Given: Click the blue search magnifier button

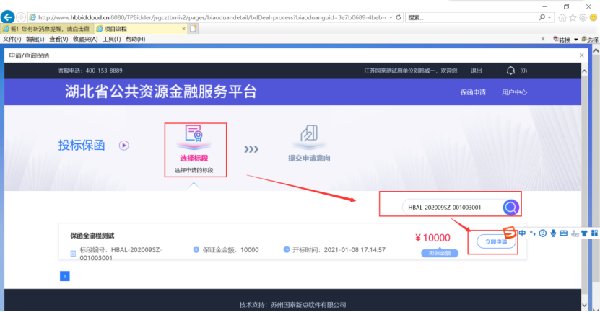Looking at the screenshot, I should [511, 208].
